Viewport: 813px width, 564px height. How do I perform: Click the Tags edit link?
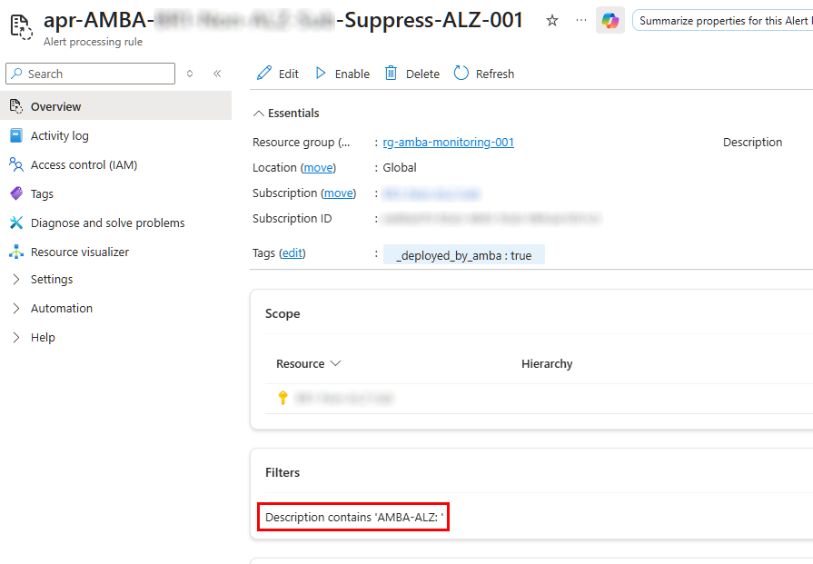click(292, 253)
